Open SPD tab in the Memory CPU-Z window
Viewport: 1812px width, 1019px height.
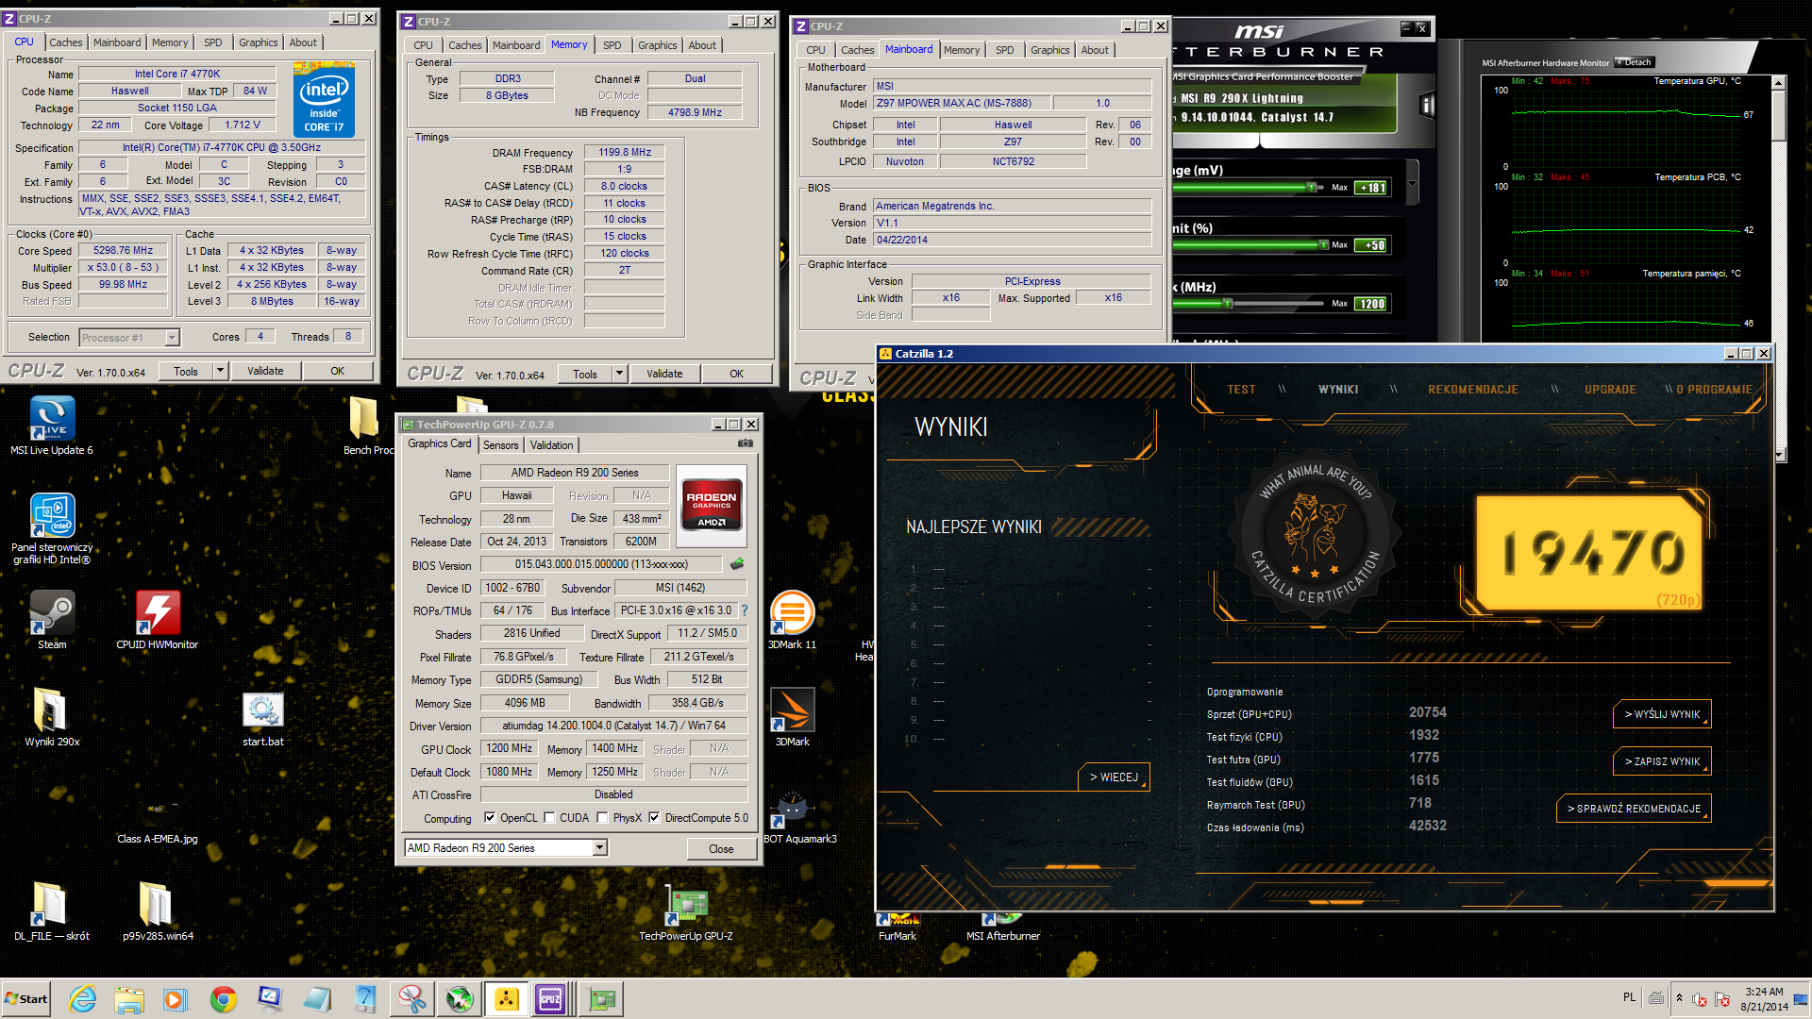coord(612,45)
